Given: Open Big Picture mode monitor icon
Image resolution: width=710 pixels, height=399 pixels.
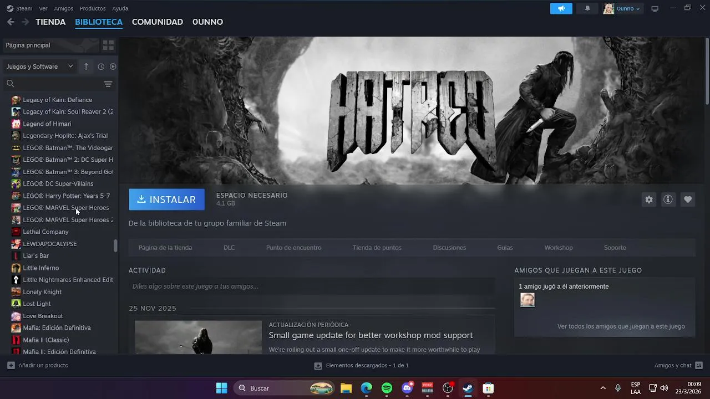Looking at the screenshot, I should [655, 8].
